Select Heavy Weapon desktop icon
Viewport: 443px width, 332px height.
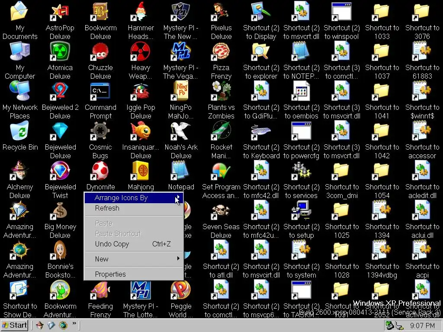tap(141, 51)
